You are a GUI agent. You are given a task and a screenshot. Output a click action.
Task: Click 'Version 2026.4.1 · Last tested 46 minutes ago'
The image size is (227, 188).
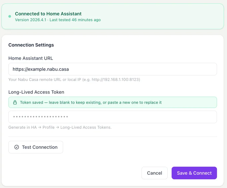pos(58,20)
